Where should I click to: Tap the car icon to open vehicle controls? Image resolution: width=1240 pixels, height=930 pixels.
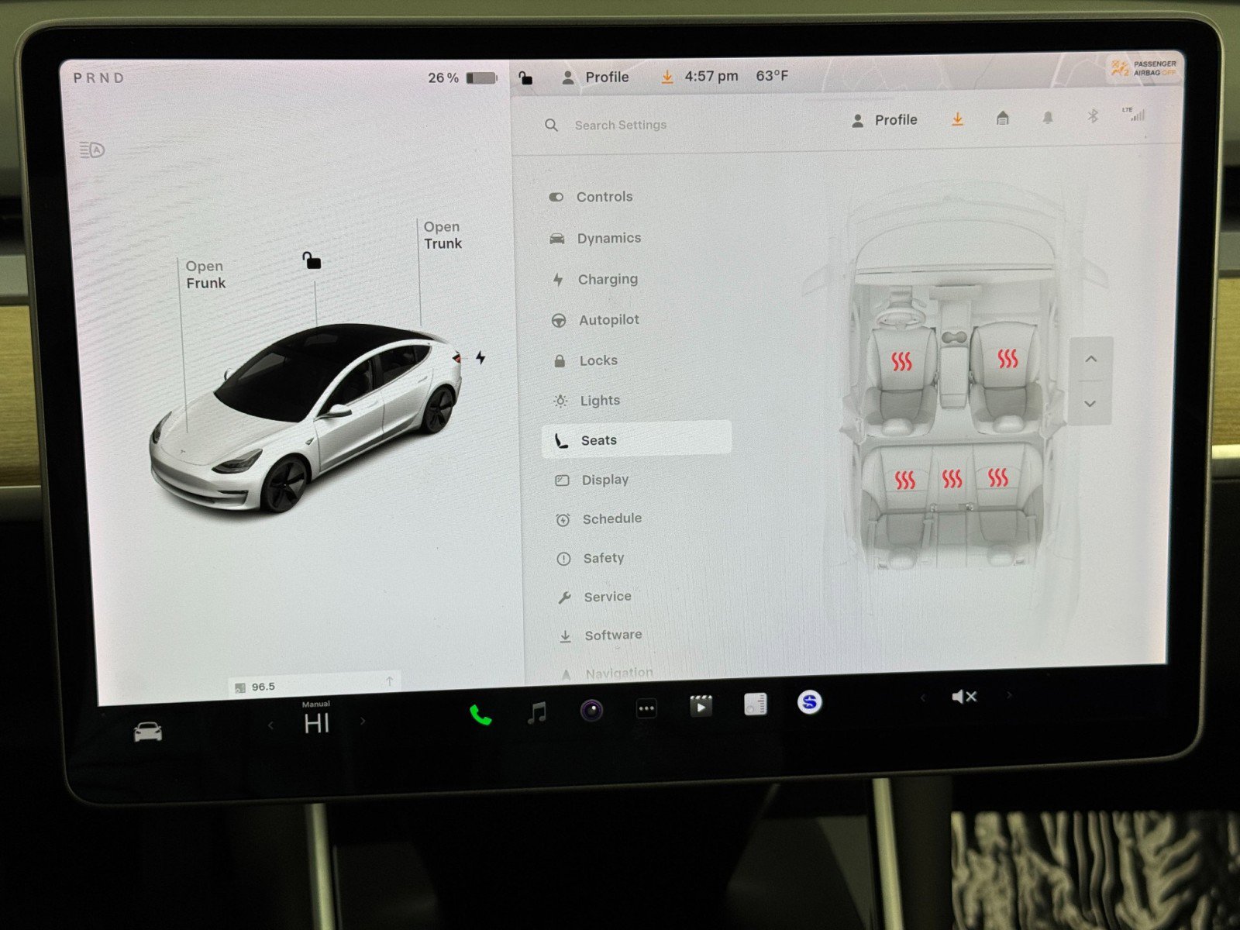[148, 729]
